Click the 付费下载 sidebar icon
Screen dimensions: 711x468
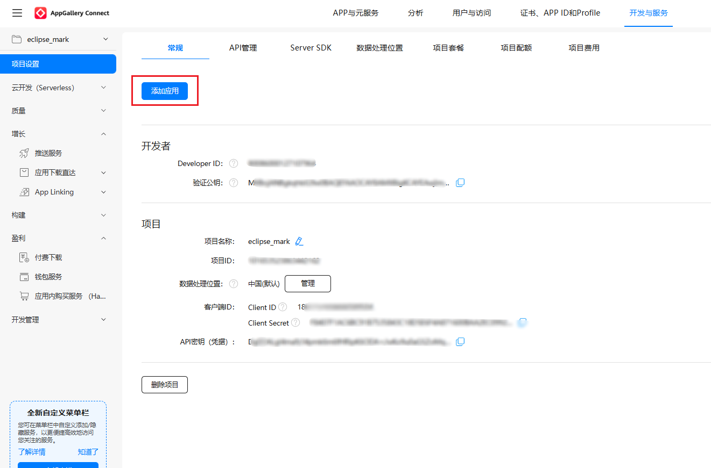24,257
